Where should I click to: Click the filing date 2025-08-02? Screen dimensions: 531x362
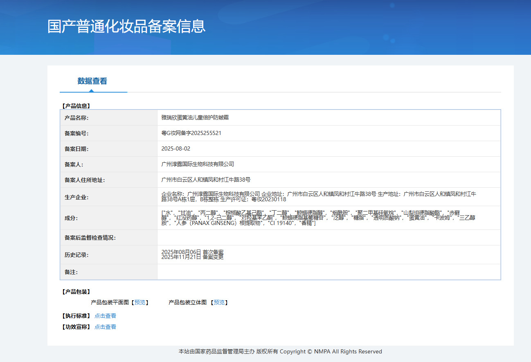[175, 148]
